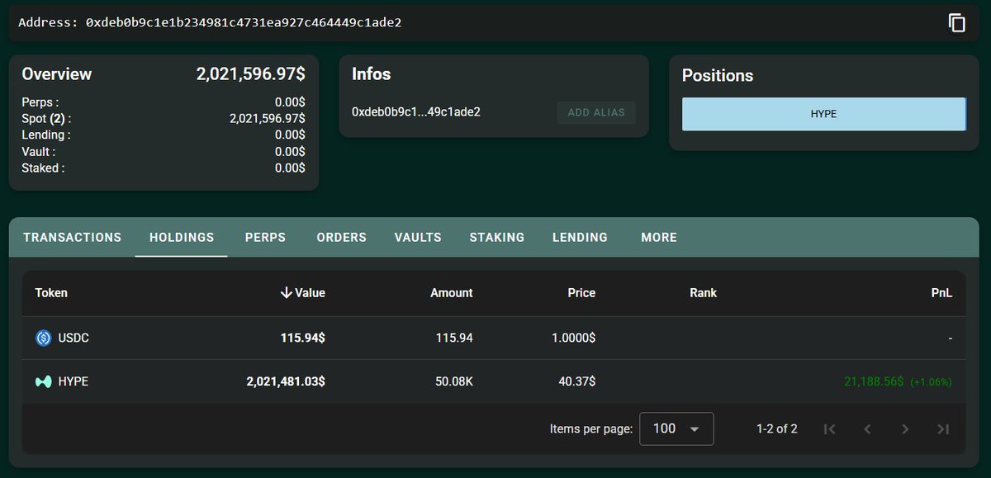Click the HYPE token icon

point(44,381)
